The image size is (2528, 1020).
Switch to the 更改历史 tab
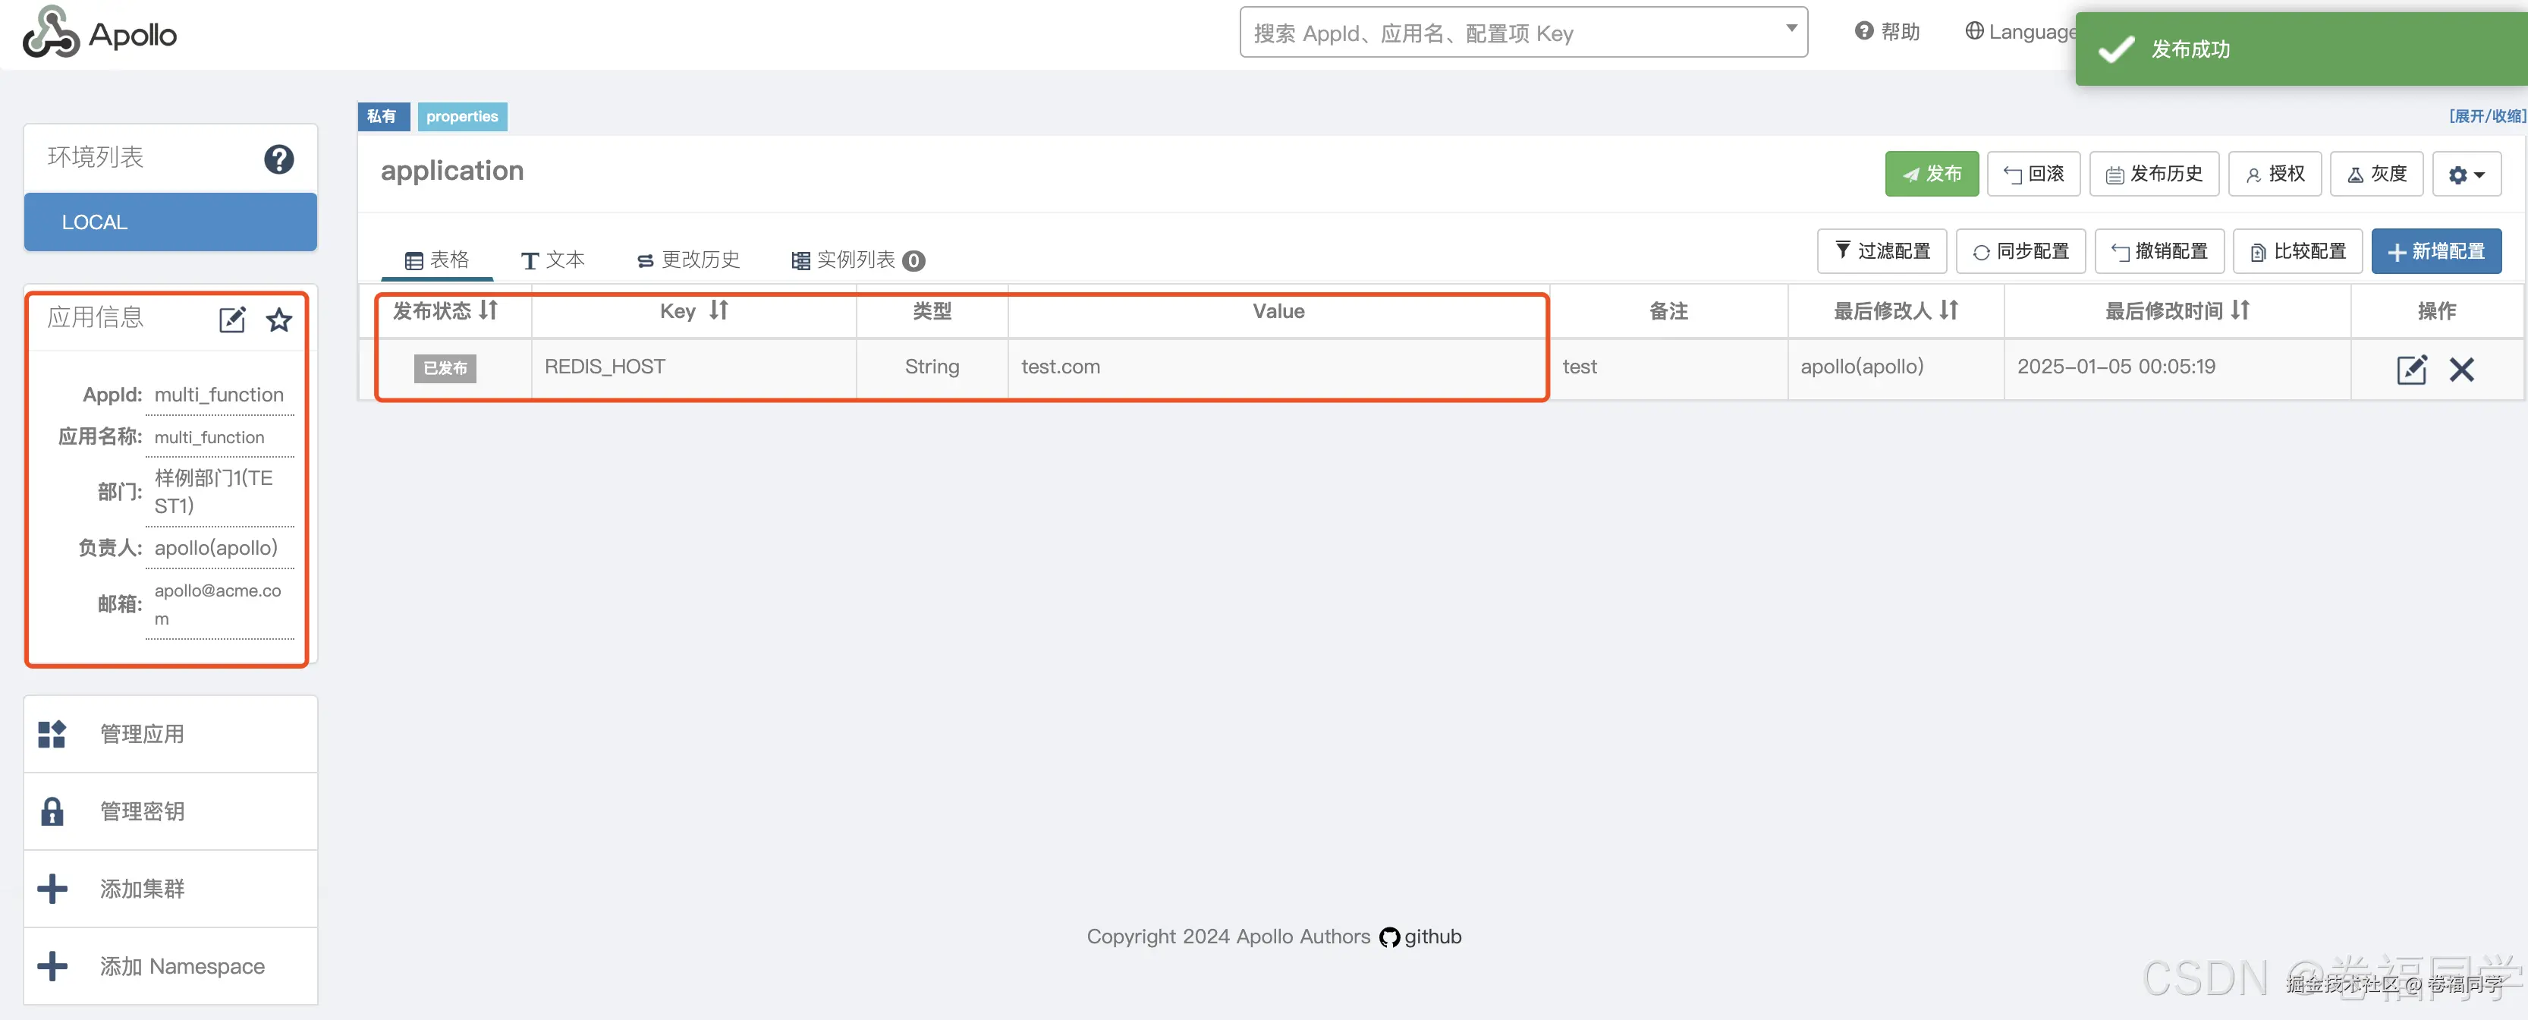click(x=688, y=260)
